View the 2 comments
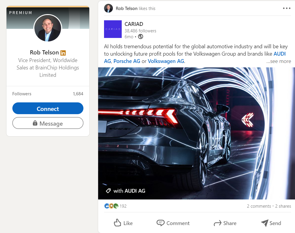 259,206
